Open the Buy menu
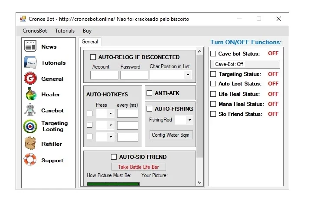The image size is (320, 207). click(87, 31)
